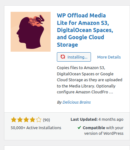
Task: Click the empty fifth rating star
Action: coord(39,120)
